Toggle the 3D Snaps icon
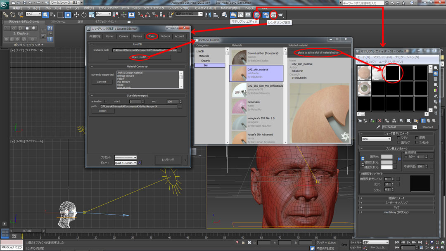 140,15
